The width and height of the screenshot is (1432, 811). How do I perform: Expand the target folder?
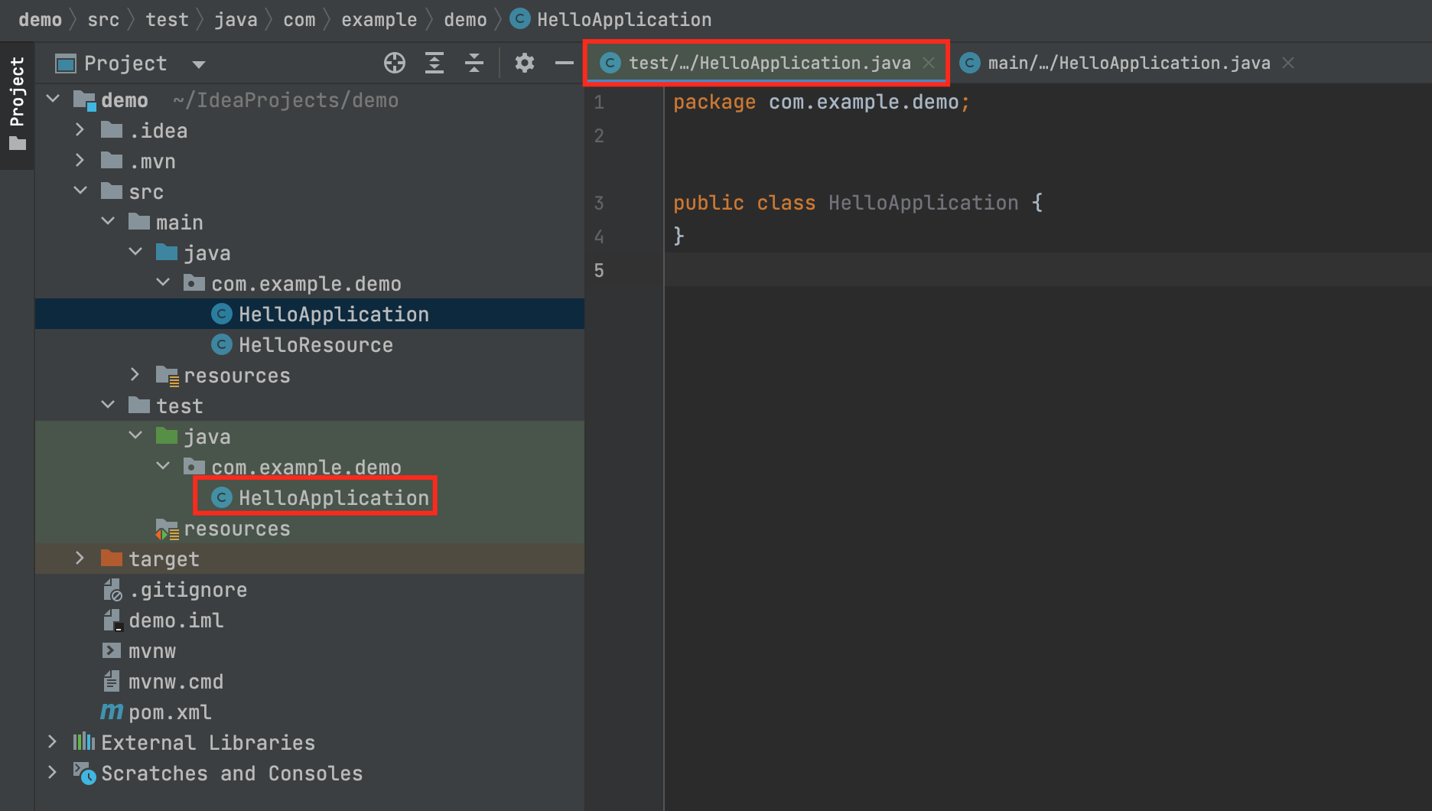(x=80, y=558)
